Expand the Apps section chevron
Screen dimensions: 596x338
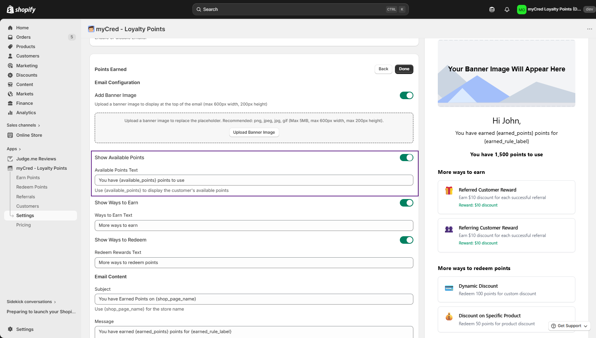point(20,149)
